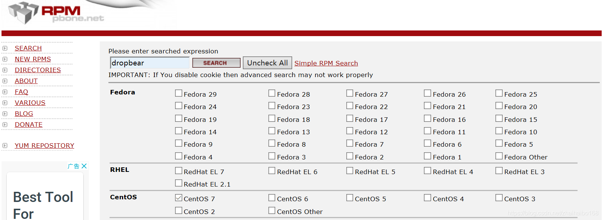The image size is (602, 220).
Task: Follow the Simple RPM Search link
Action: point(326,63)
